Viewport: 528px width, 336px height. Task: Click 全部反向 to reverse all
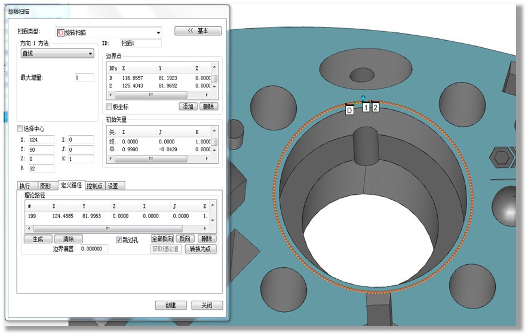pyautogui.click(x=162, y=239)
